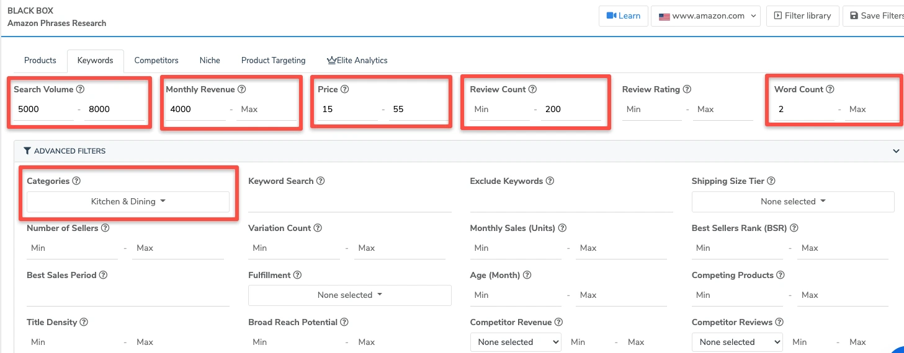Open the Kitchen & Dining categories dropdown
This screenshot has width=904, height=353.
[x=128, y=202]
